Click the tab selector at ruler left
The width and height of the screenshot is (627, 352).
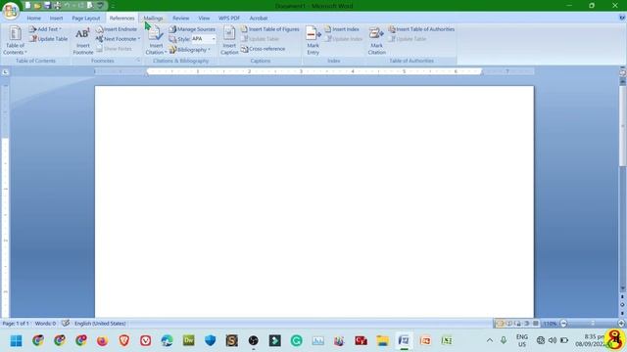[x=5, y=71]
